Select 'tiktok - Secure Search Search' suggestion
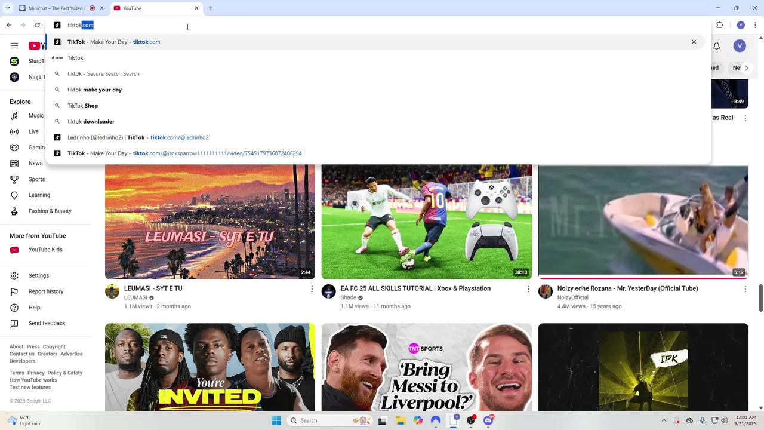Screen dimensions: 764x430 (x=376, y=73)
